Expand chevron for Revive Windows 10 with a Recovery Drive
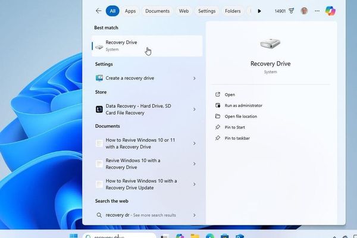This screenshot has height=238, width=357. click(x=194, y=164)
